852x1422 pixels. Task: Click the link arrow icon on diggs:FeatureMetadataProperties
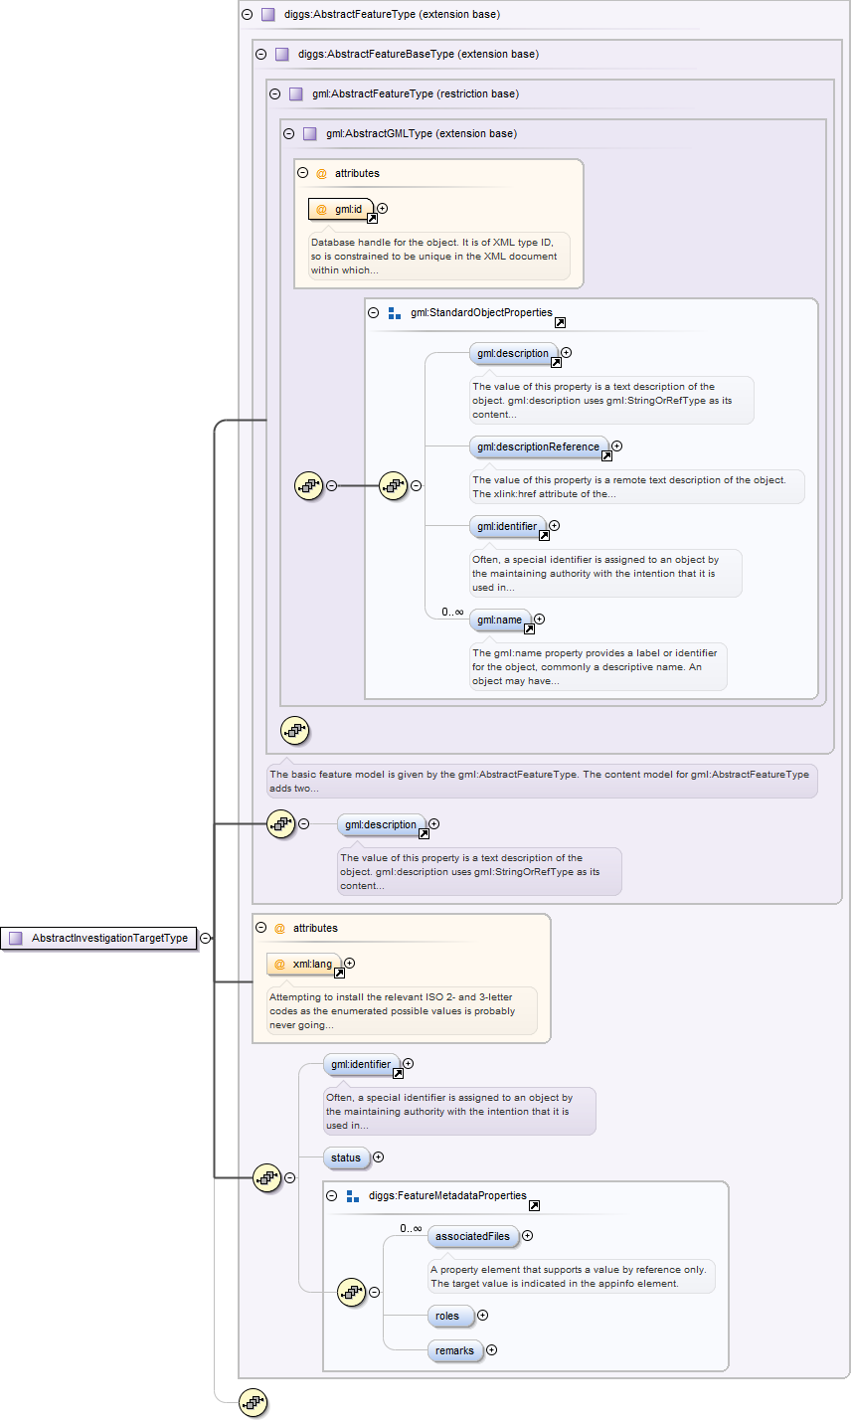click(534, 1206)
